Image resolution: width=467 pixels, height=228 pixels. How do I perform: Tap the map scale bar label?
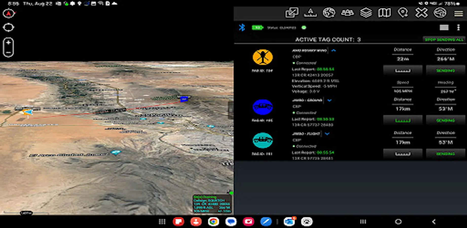click(26, 213)
